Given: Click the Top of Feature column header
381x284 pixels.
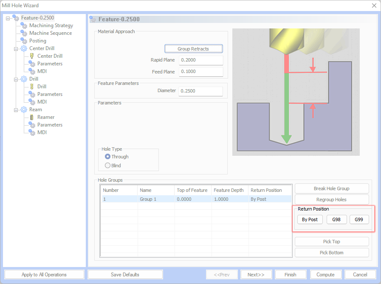Looking at the screenshot, I should [193, 190].
